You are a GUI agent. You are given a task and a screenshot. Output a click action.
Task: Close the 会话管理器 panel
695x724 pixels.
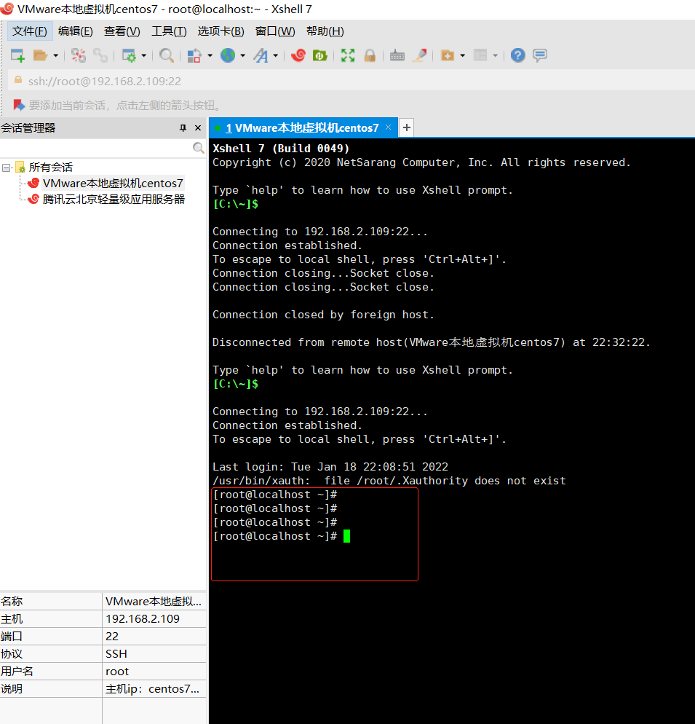[198, 128]
